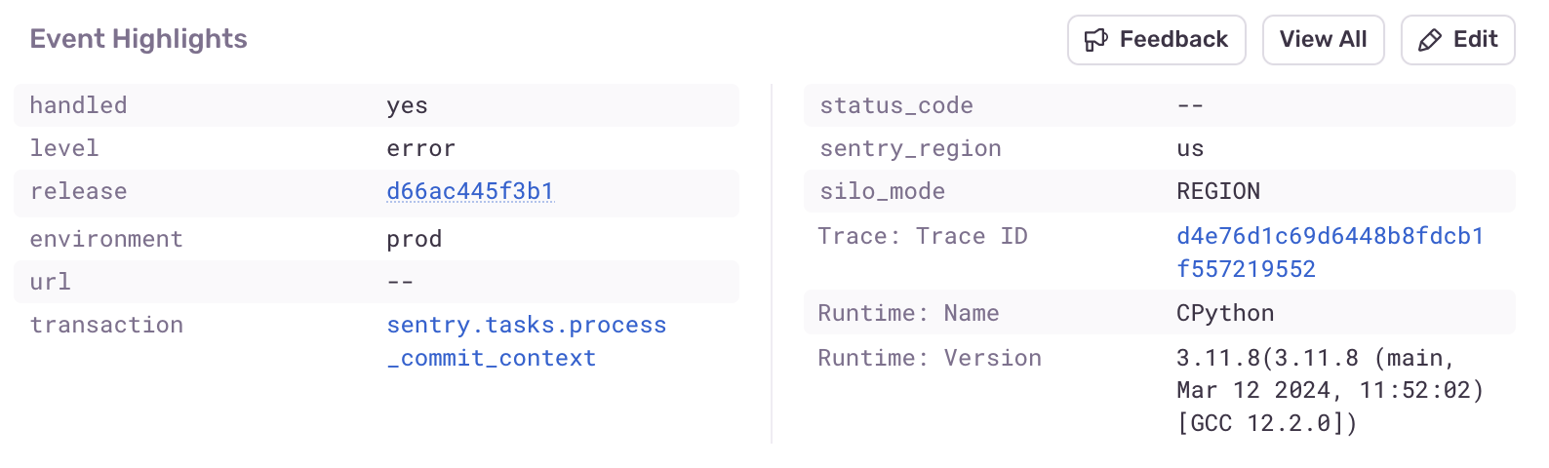Image resolution: width=1549 pixels, height=468 pixels.
Task: Open all highlights with View All
Action: [x=1323, y=40]
